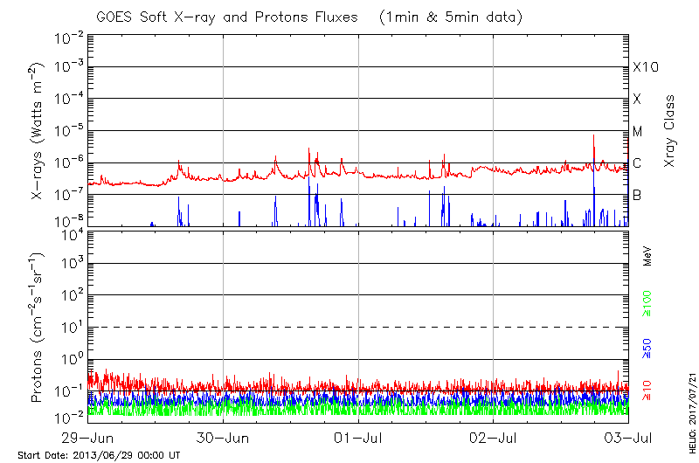The width and height of the screenshot is (699, 463).
Task: Click the vertical 'Xray Class' label
Action: coord(670,131)
